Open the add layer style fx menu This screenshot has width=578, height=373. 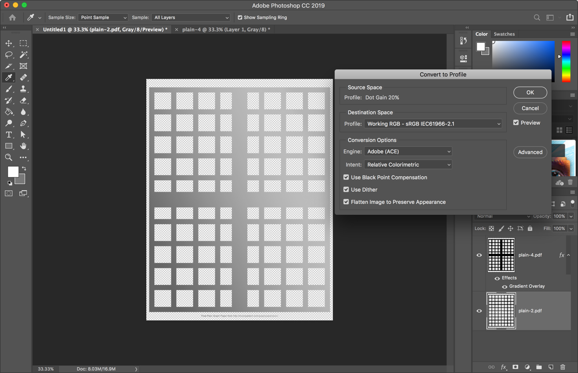pyautogui.click(x=503, y=367)
